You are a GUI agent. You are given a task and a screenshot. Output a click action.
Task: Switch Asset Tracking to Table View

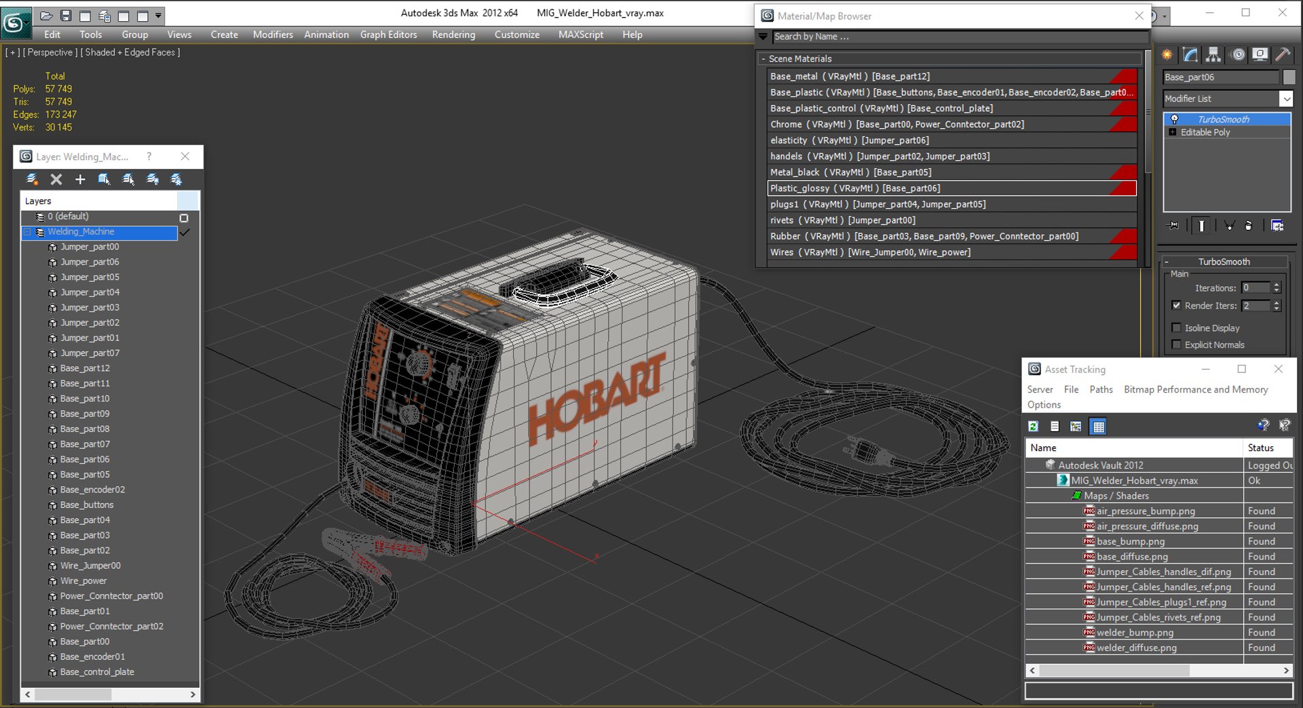[x=1098, y=427]
